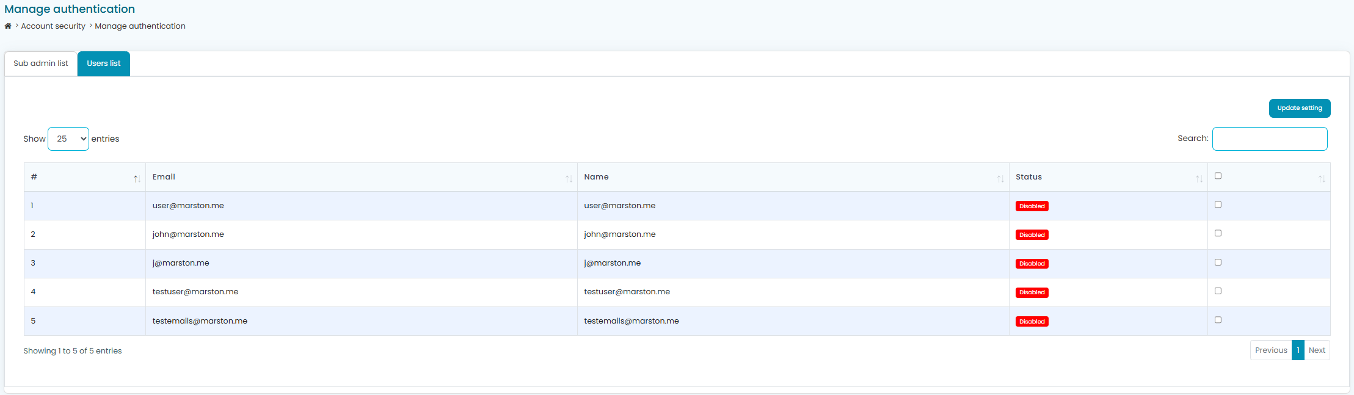
Task: Click 'Showing 1 to 5 of 5 entries' text
Action: 73,351
